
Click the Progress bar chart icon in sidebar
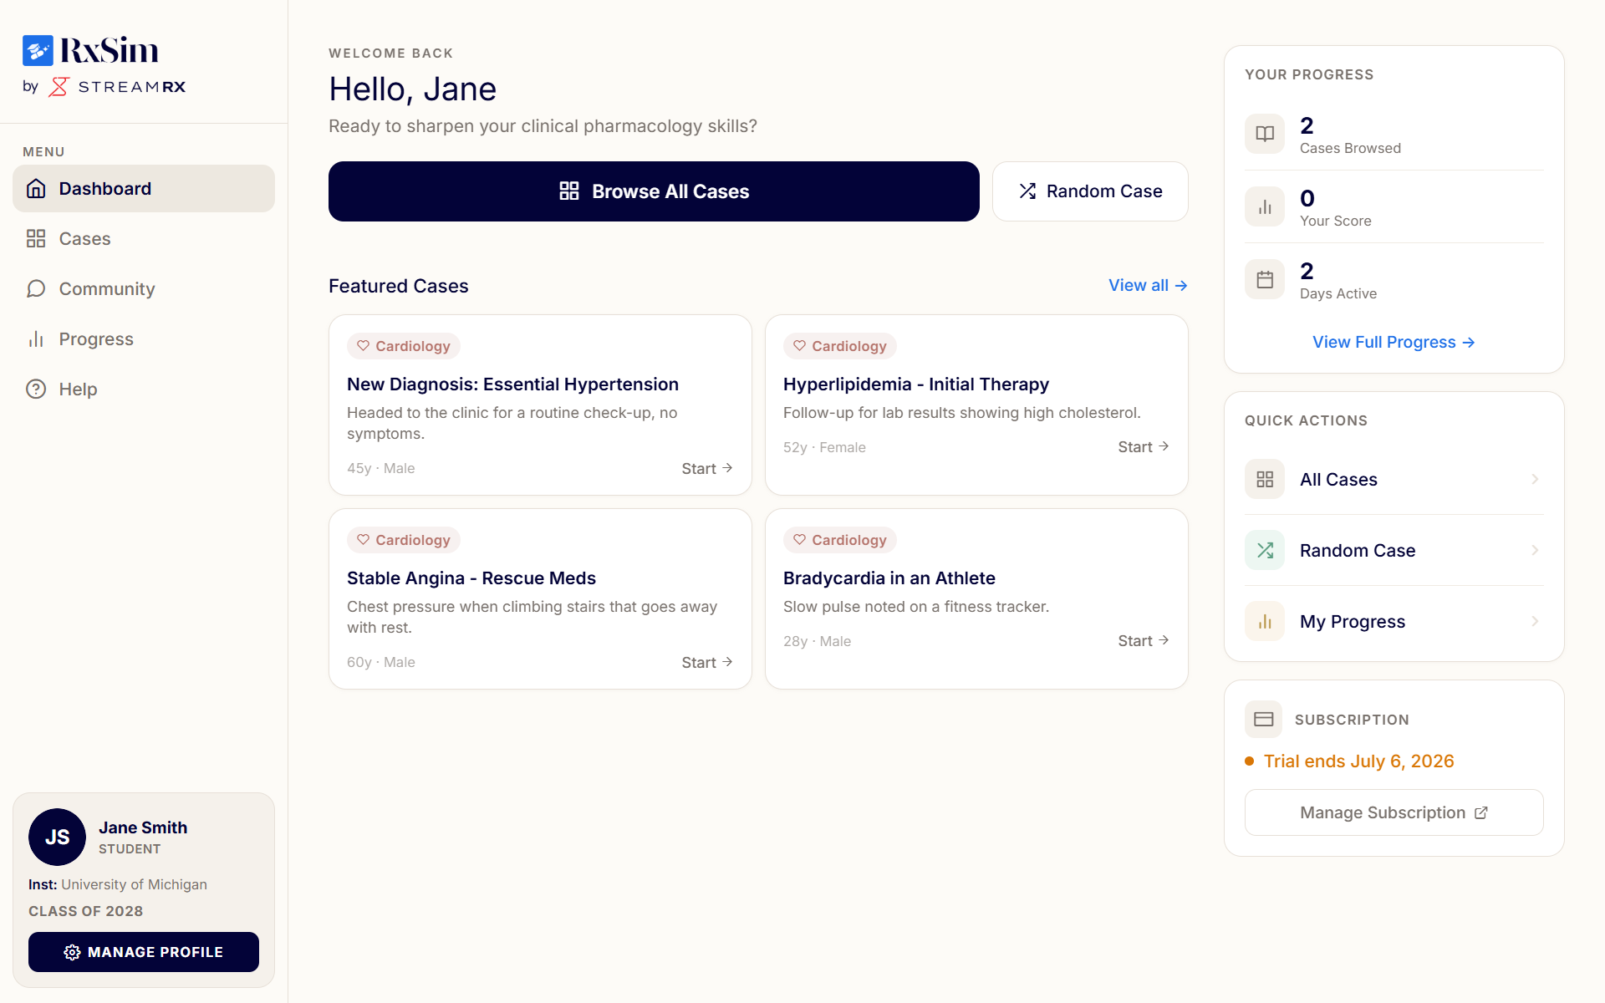click(x=36, y=339)
